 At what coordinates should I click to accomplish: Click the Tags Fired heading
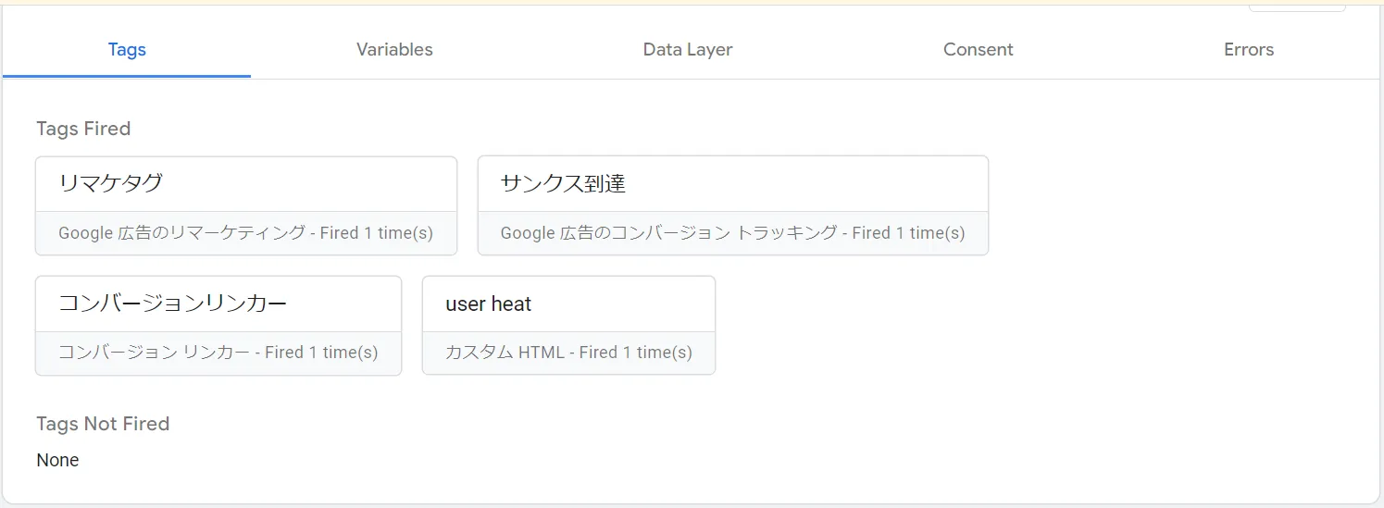click(83, 129)
